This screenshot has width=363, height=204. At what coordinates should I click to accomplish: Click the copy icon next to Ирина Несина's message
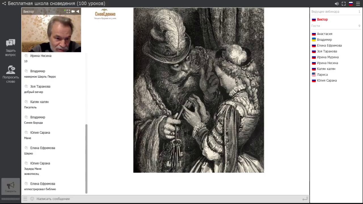coord(26,56)
